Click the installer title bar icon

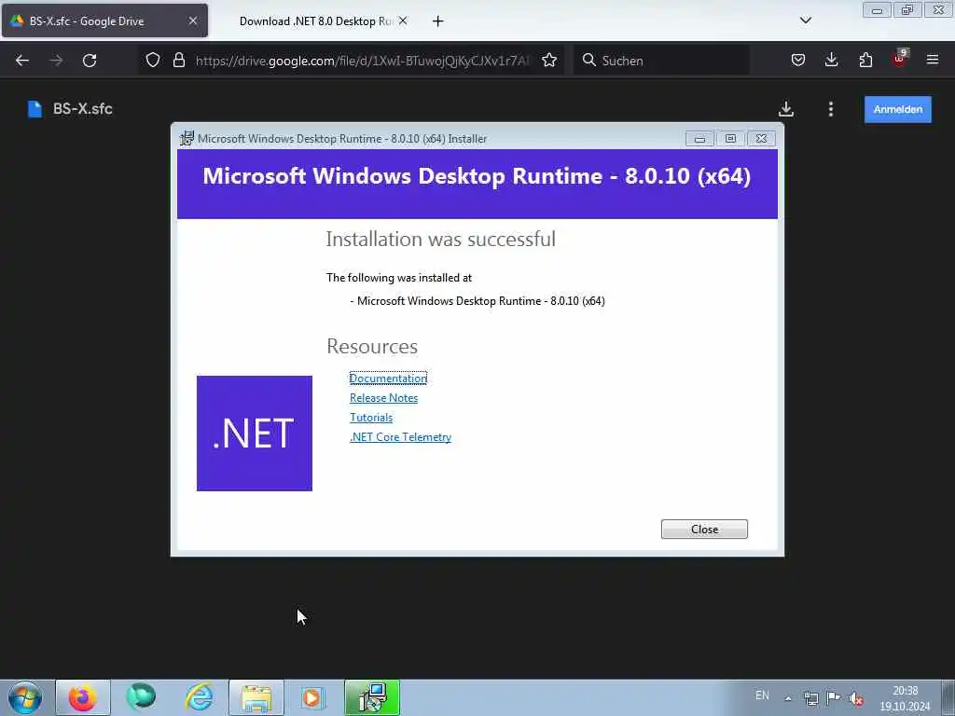187,138
